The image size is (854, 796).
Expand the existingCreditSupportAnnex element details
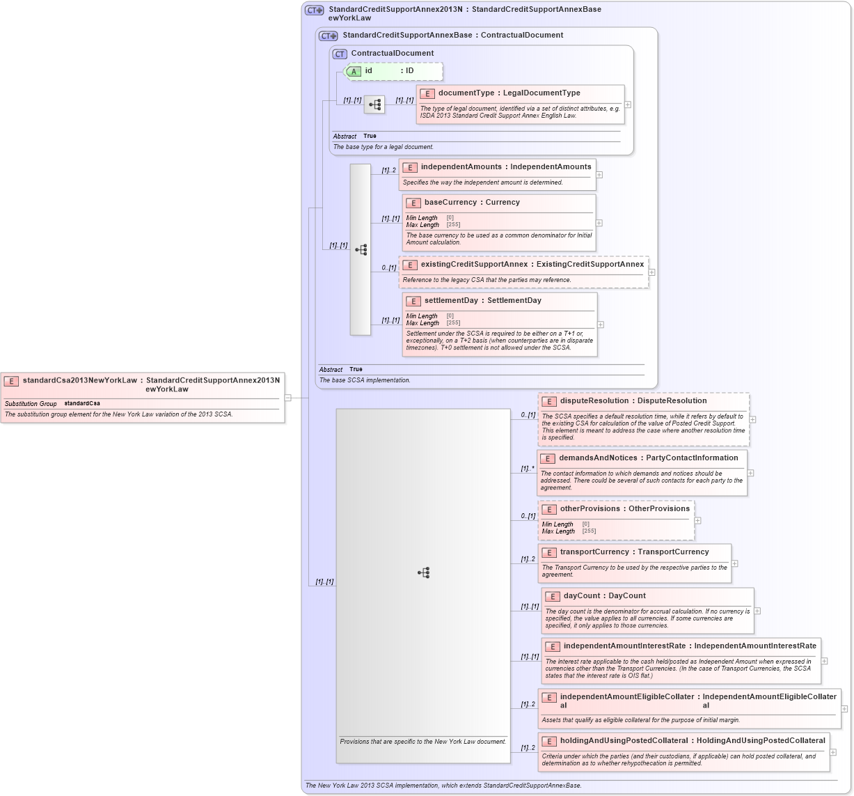(x=651, y=273)
